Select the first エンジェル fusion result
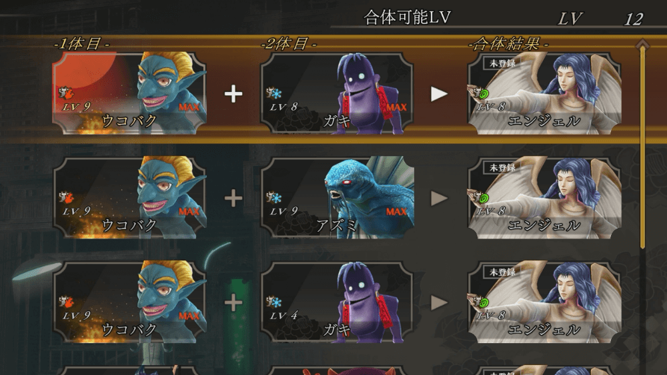Image resolution: width=667 pixels, height=375 pixels. click(x=544, y=93)
